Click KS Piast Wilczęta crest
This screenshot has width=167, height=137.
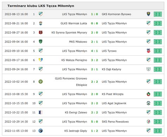tap(149, 94)
